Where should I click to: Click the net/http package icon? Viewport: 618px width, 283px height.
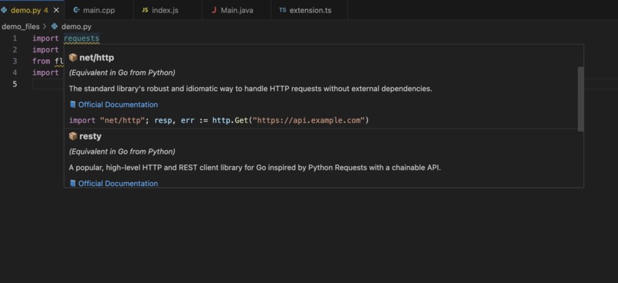point(73,57)
